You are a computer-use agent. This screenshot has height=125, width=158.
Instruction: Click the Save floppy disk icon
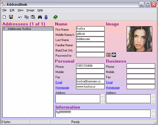pyautogui.click(x=11, y=17)
